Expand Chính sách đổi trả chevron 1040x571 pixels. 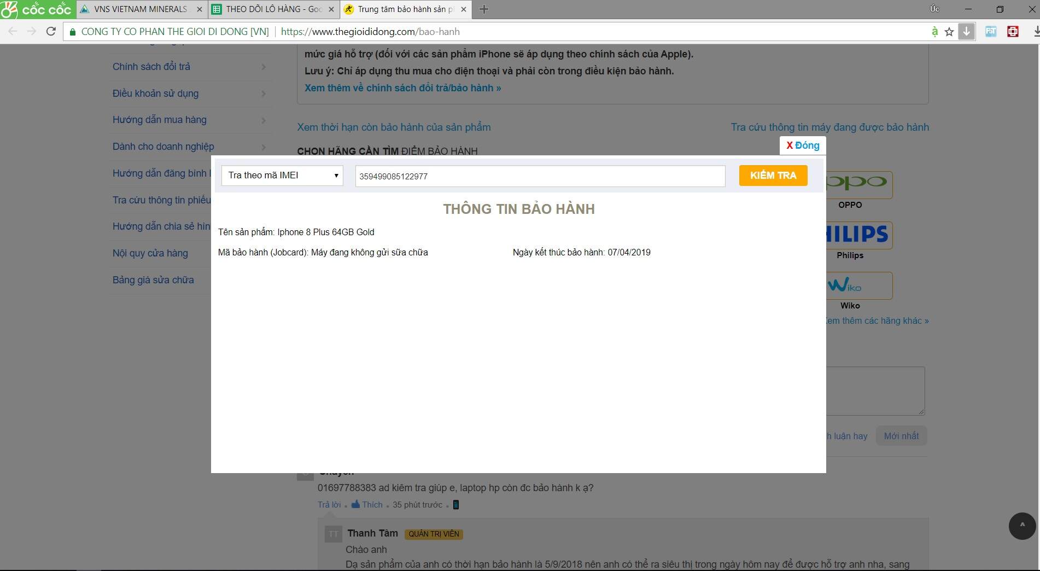264,67
